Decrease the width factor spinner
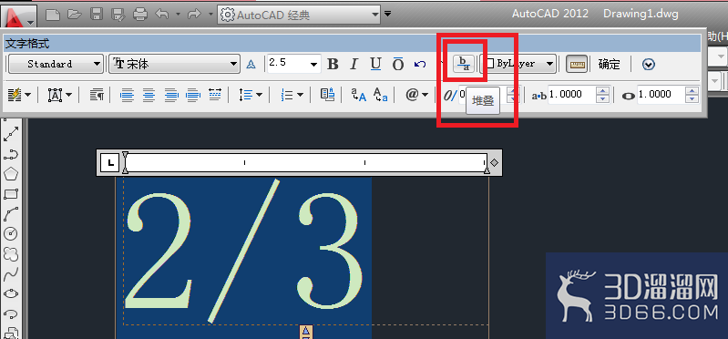This screenshot has height=339, width=728. click(x=692, y=98)
